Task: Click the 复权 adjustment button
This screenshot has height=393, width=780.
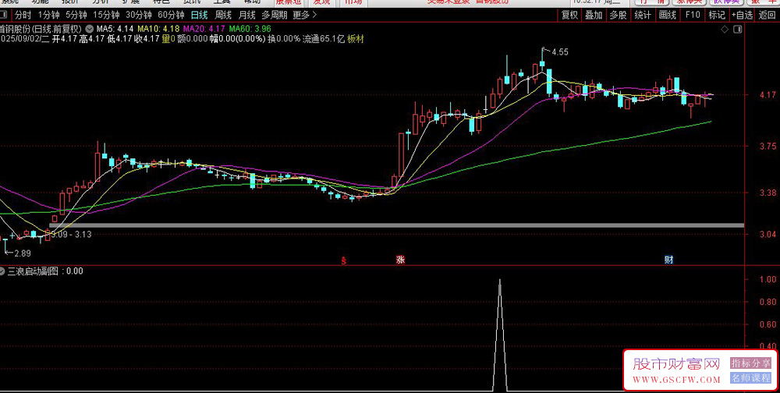Action: [569, 15]
